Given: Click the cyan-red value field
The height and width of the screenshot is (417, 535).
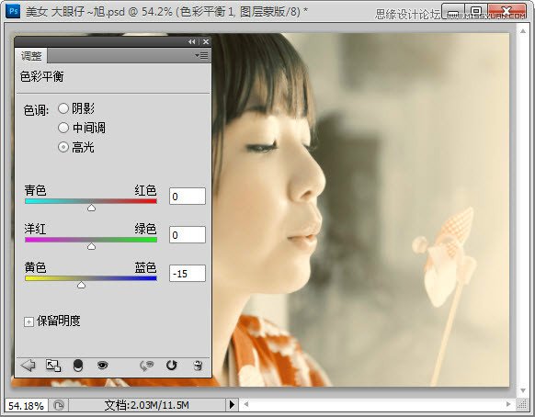Looking at the screenshot, I should (188, 196).
